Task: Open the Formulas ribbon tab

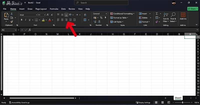Action: click(54, 9)
